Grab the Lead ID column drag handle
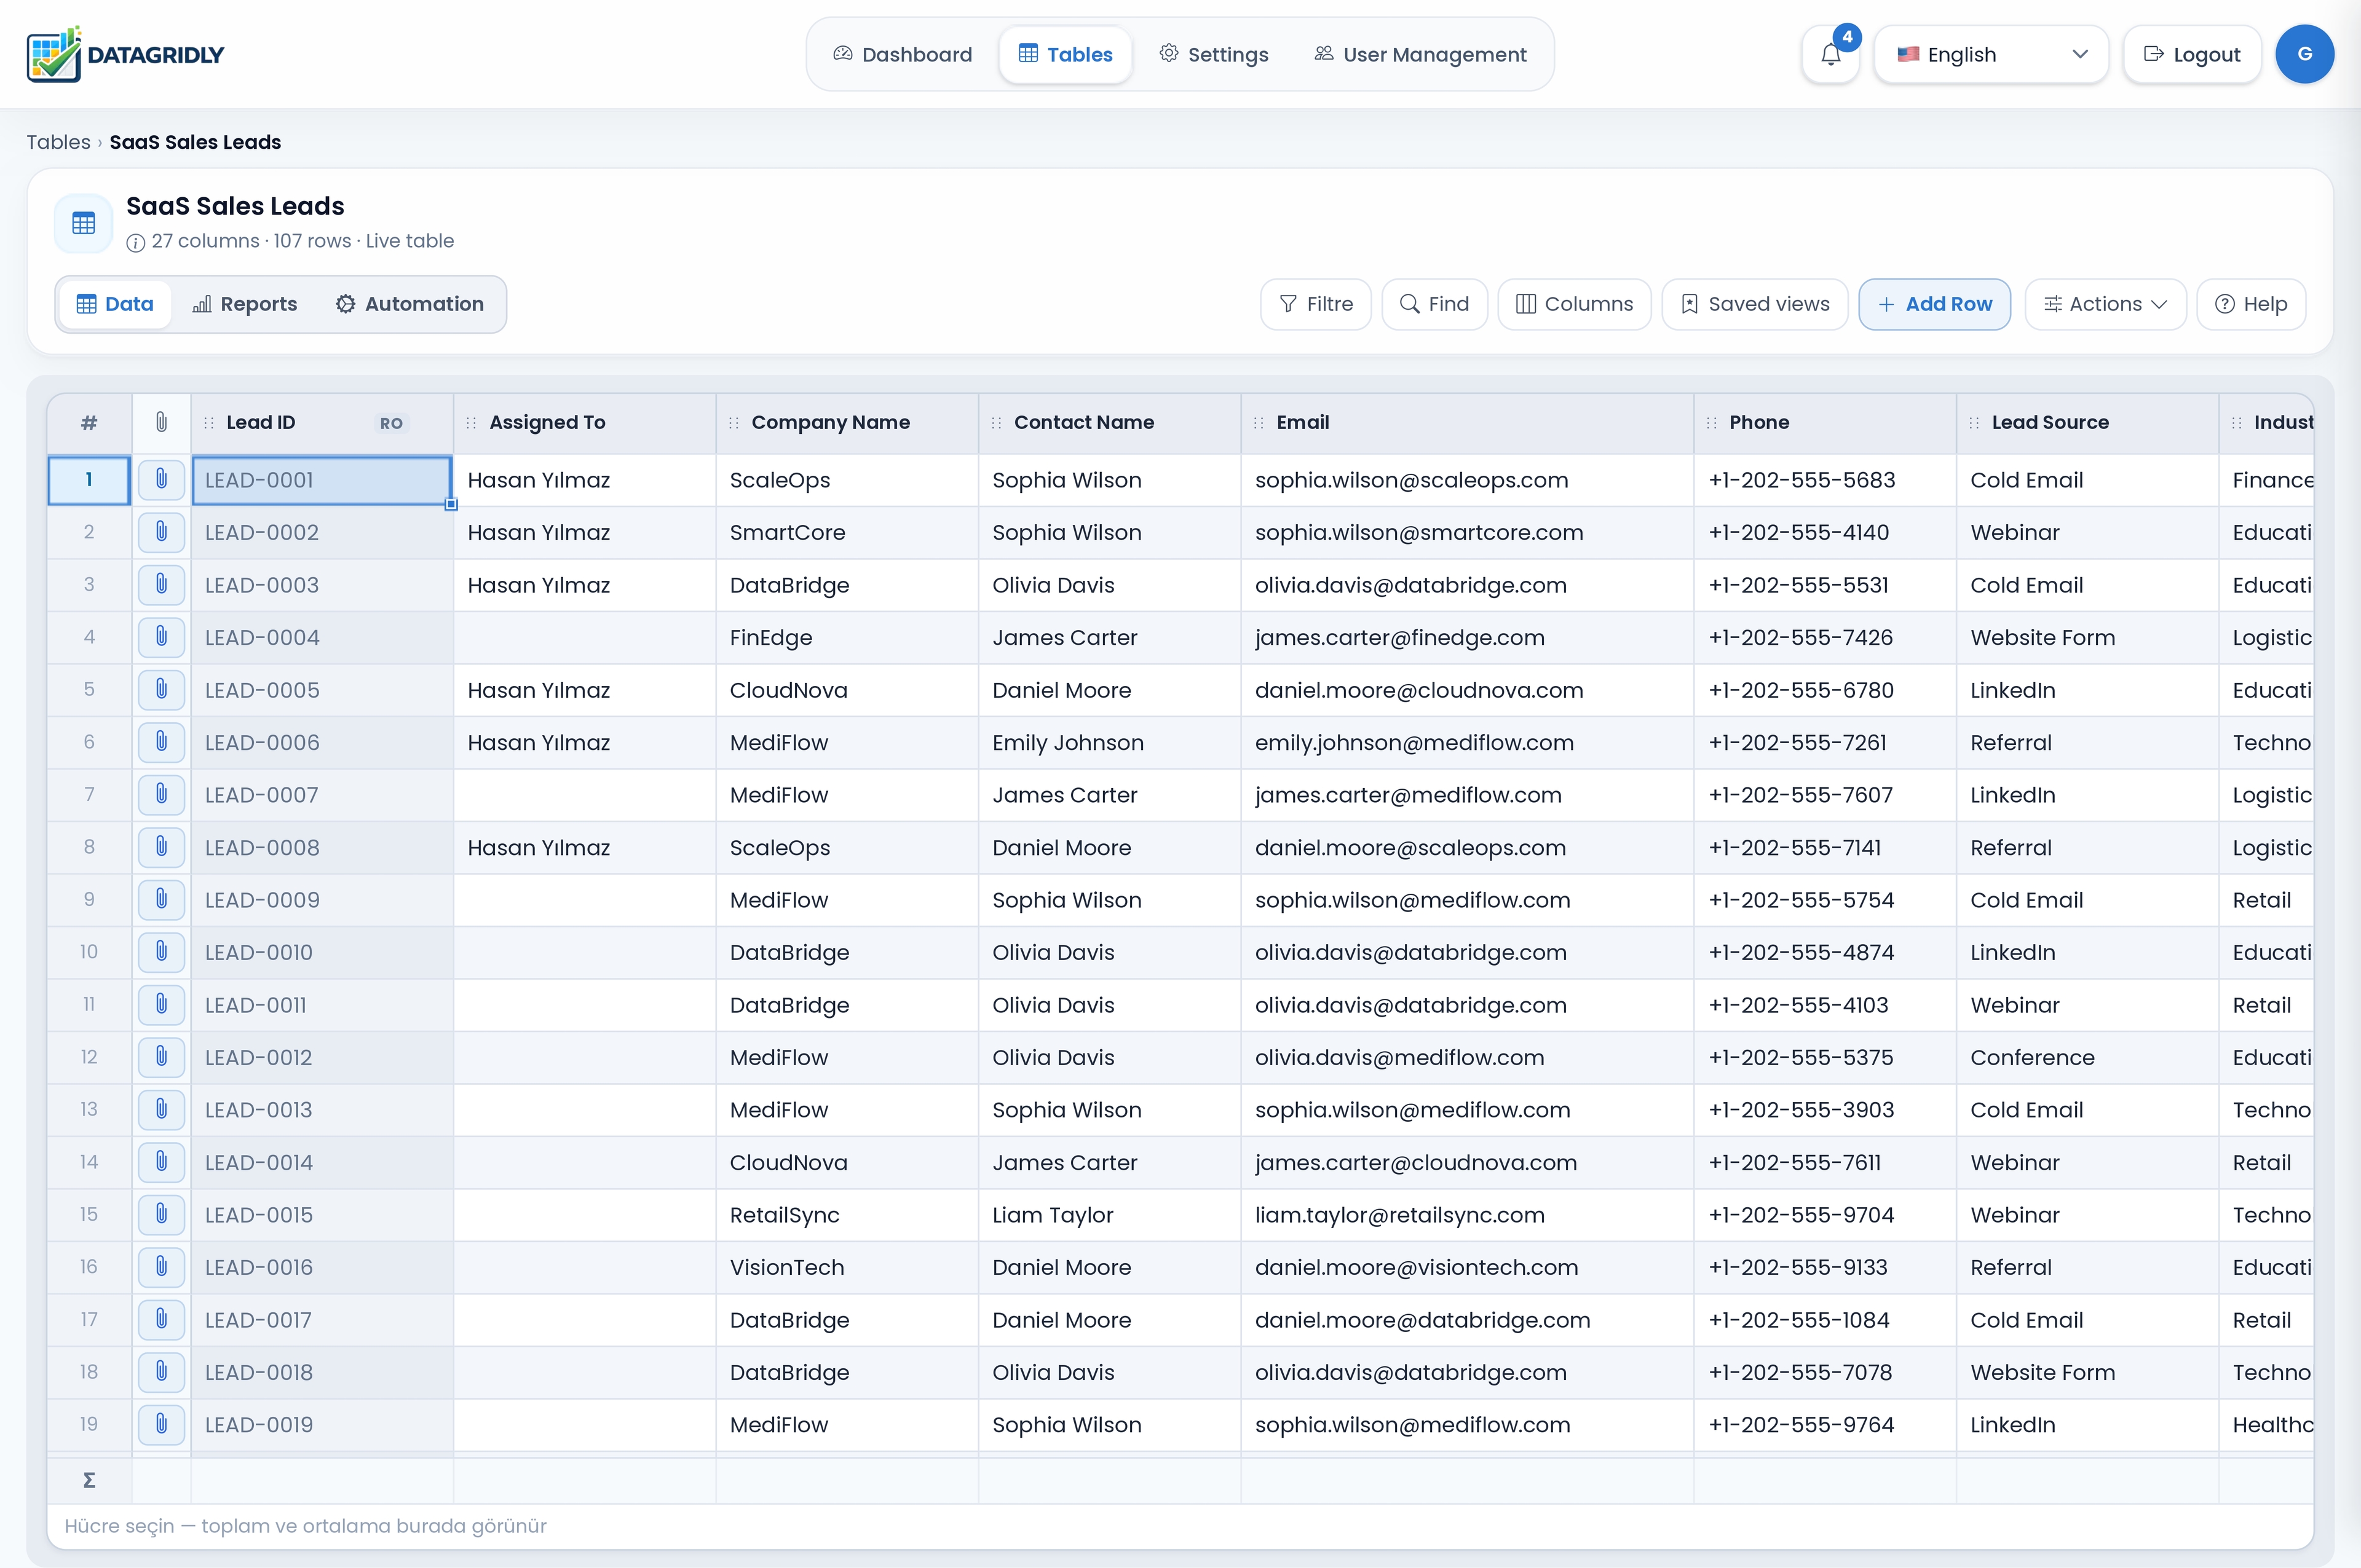2361x1568 pixels. (x=209, y=423)
